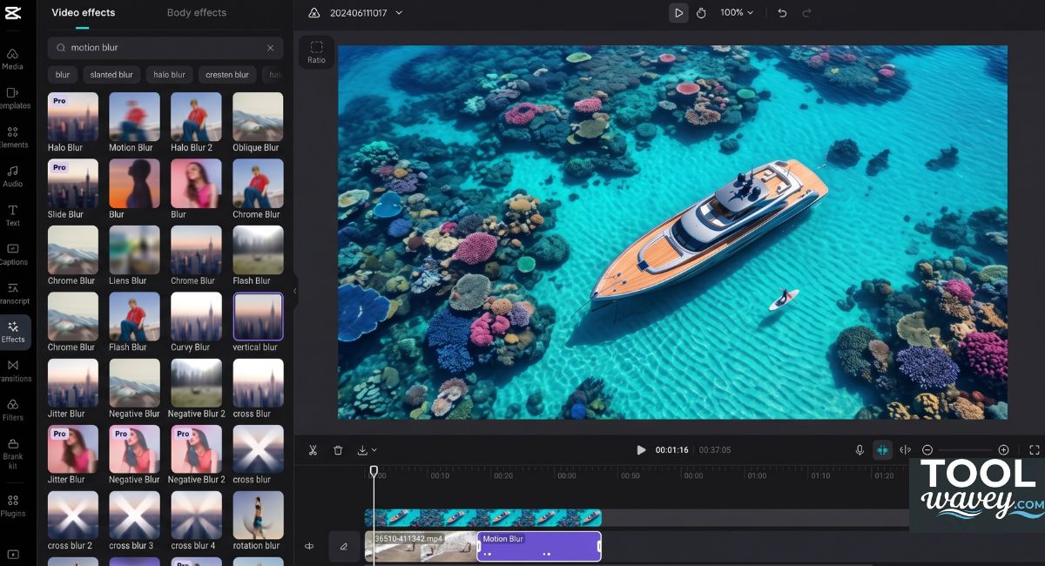
Task: Open the Plugins sidebar panel
Action: (13, 506)
